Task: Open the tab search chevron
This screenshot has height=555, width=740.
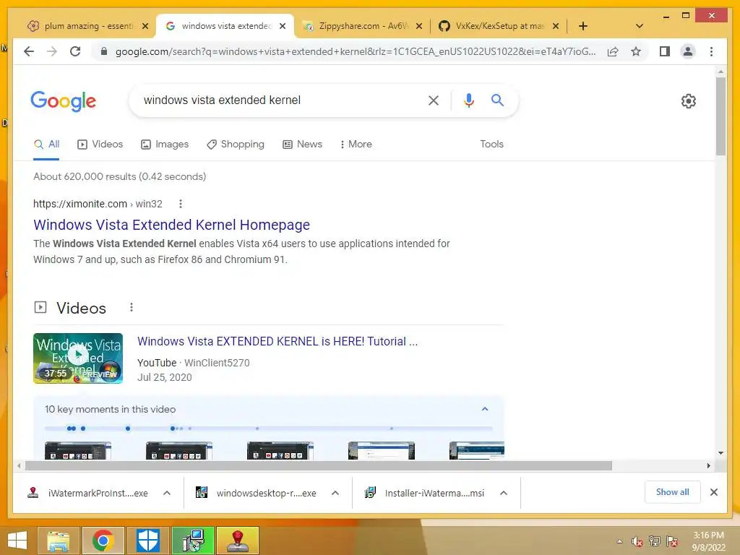Action: point(639,26)
